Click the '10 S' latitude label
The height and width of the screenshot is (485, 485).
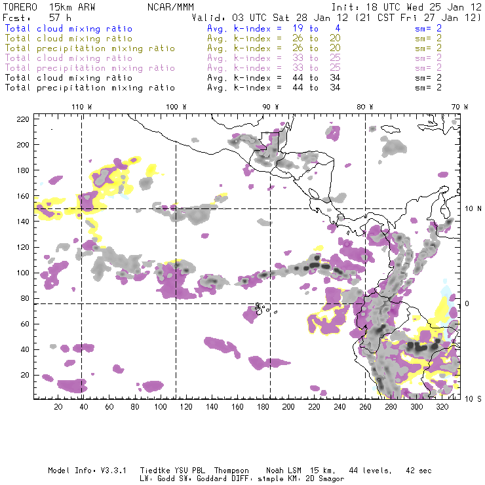click(473, 399)
